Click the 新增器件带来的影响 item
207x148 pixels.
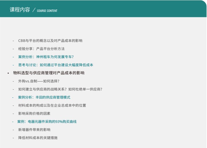[x=34, y=130]
